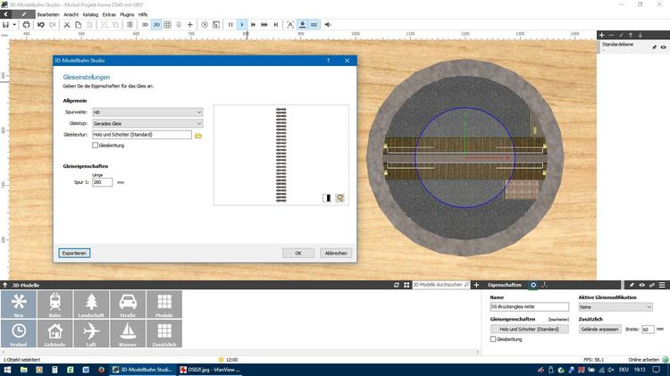The width and height of the screenshot is (670, 376).
Task: Click the copy icon in the toolbar
Action: click(79, 25)
